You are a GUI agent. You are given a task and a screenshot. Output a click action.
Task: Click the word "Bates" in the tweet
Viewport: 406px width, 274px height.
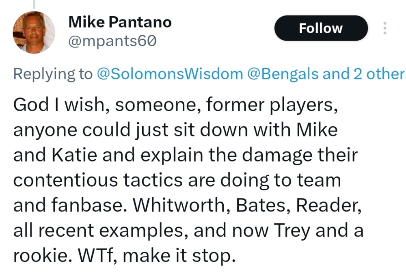pos(263,205)
